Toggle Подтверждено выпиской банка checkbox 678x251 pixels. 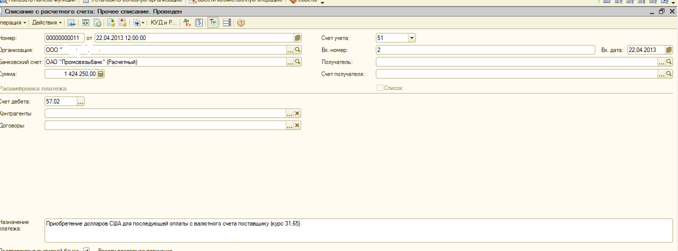click(87, 249)
